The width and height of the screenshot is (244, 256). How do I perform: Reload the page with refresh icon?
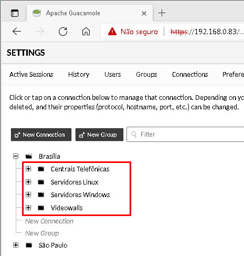[63, 32]
